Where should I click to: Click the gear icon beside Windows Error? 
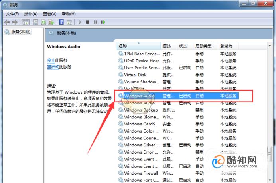[120, 152]
